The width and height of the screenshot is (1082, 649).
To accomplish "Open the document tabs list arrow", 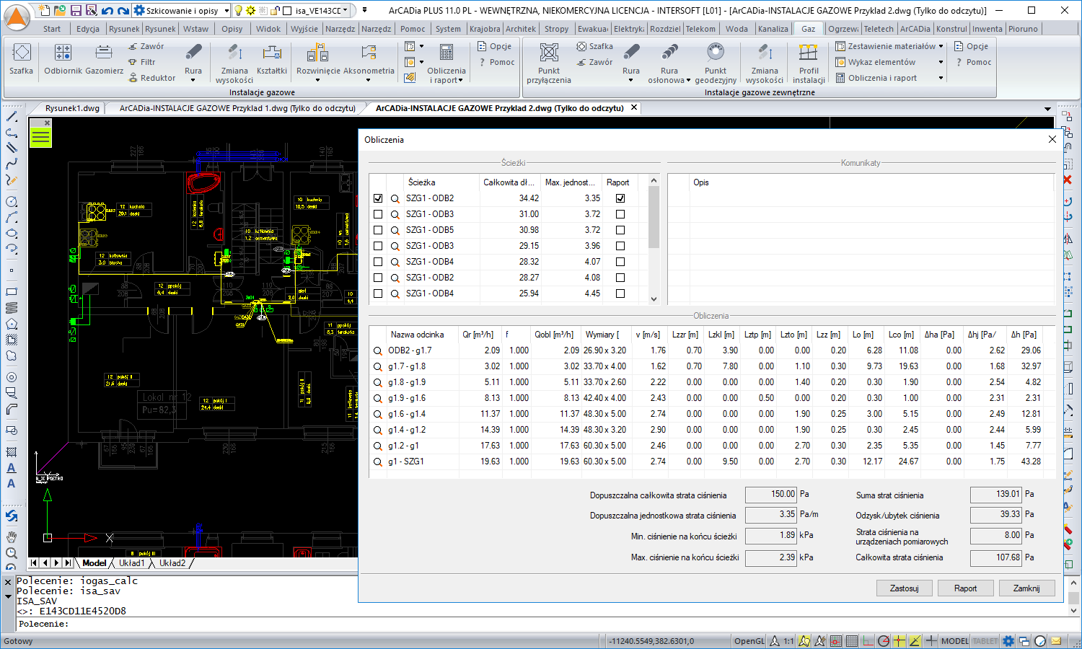I will [1047, 109].
